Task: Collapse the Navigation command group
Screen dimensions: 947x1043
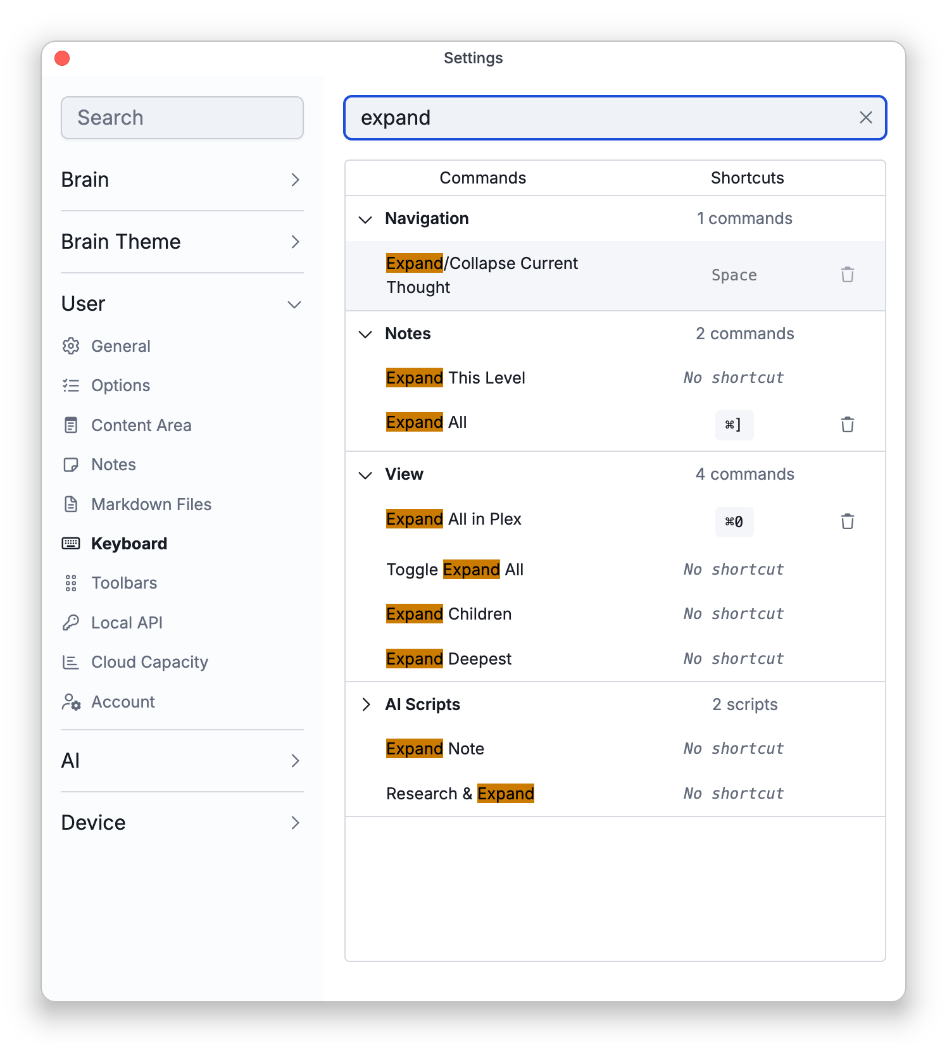Action: (x=365, y=219)
